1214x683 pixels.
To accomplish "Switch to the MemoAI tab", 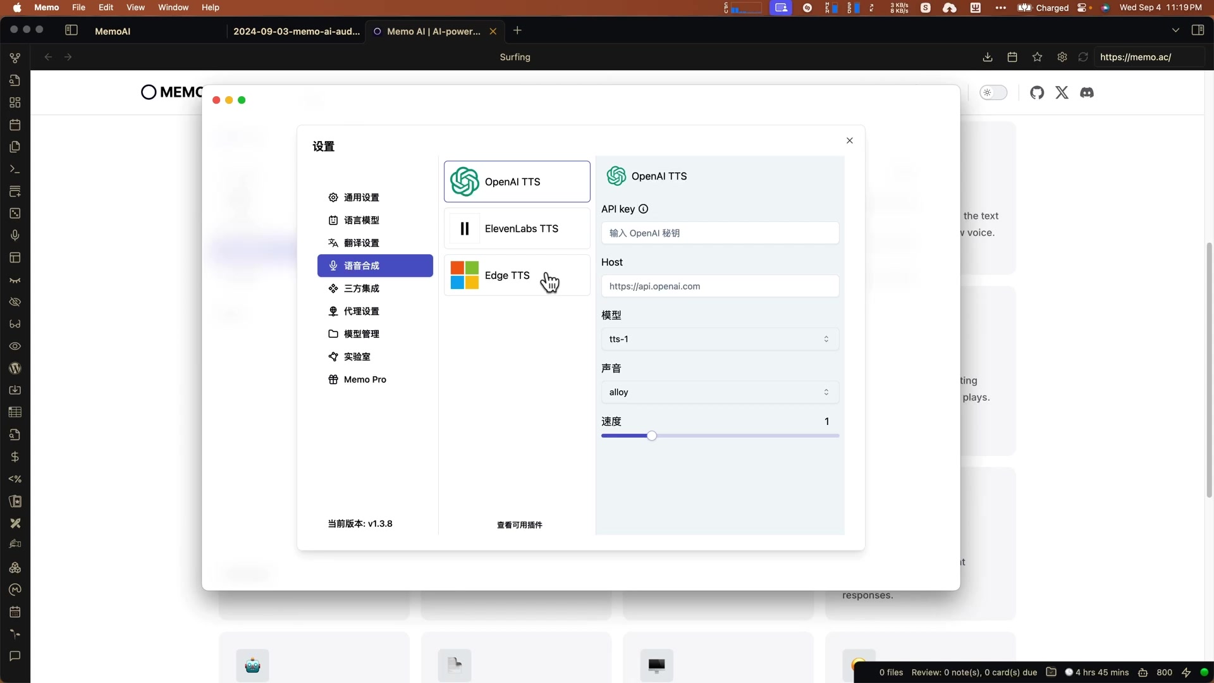I will [113, 31].
